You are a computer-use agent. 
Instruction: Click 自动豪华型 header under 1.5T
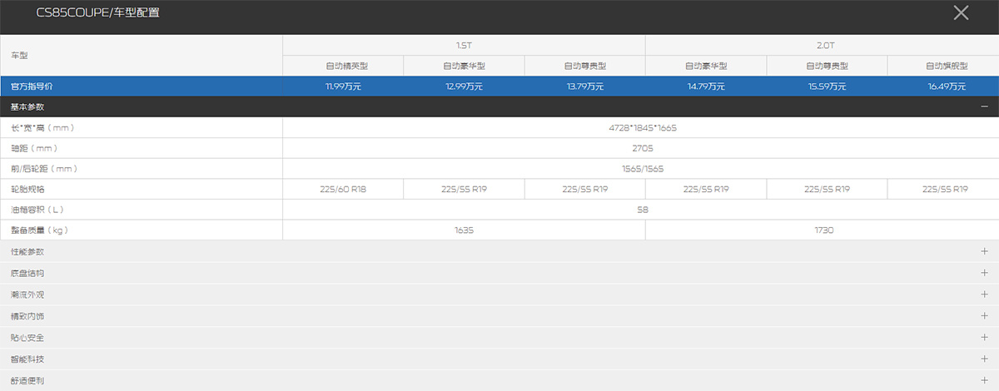coord(464,66)
